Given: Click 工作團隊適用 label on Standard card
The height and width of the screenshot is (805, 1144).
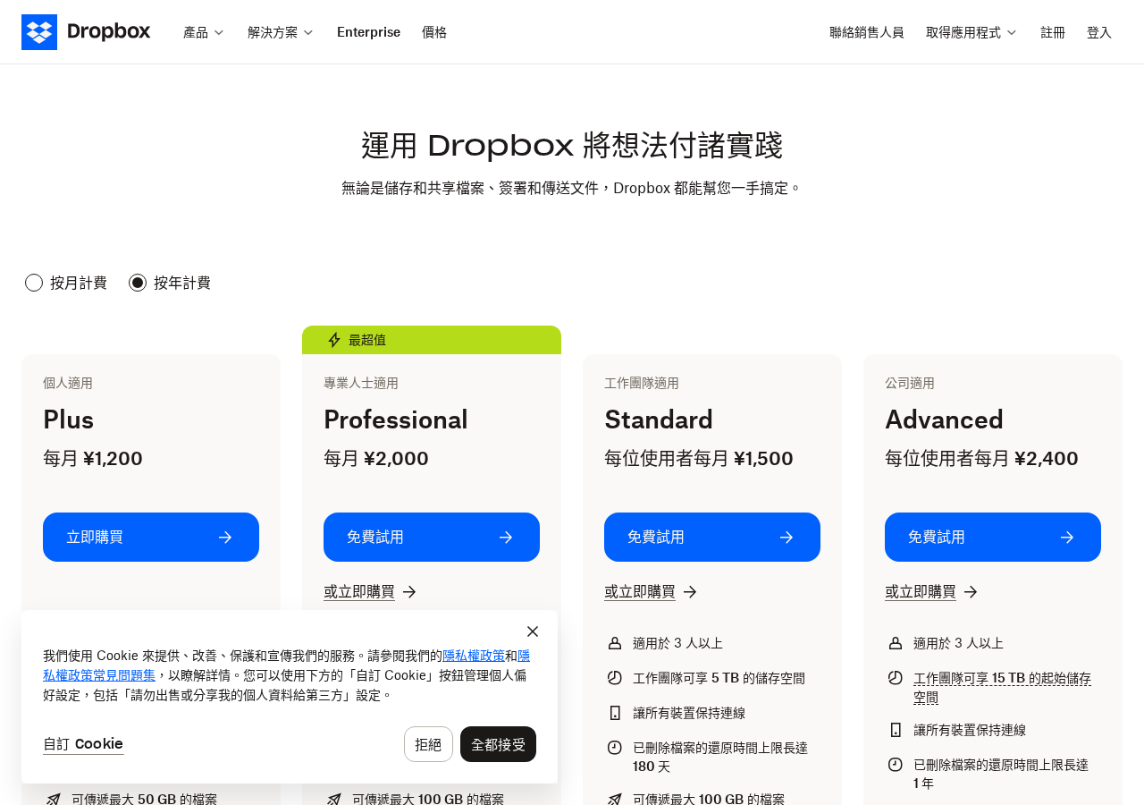Looking at the screenshot, I should point(642,383).
